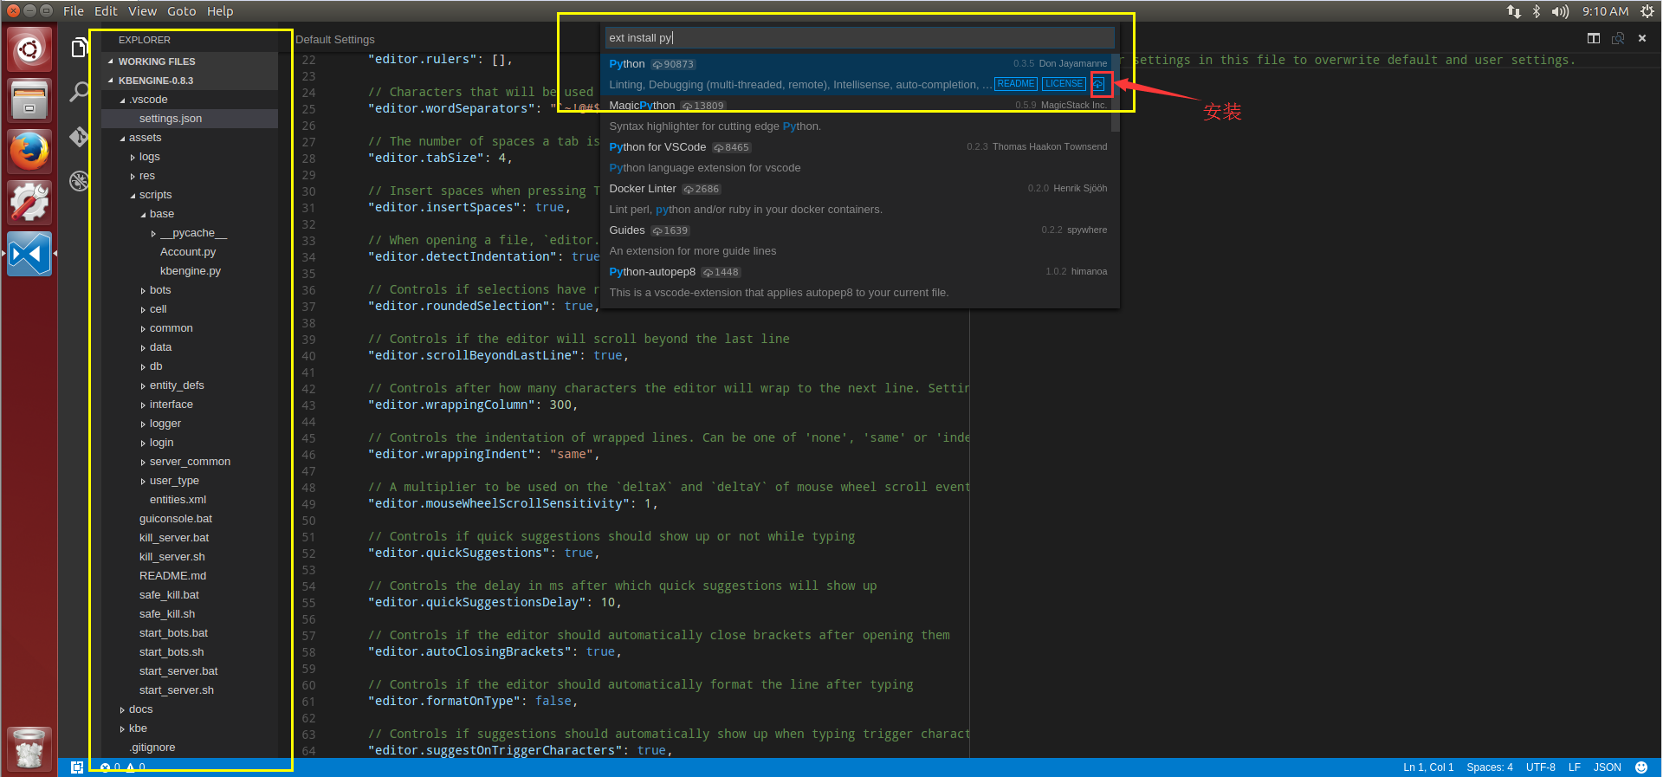Focus the 'ext install py' command input
1663x777 pixels.
pyautogui.click(x=859, y=38)
